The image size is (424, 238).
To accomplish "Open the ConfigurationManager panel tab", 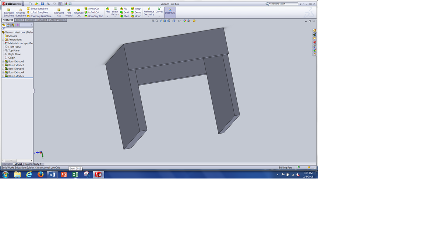I will (13, 25).
